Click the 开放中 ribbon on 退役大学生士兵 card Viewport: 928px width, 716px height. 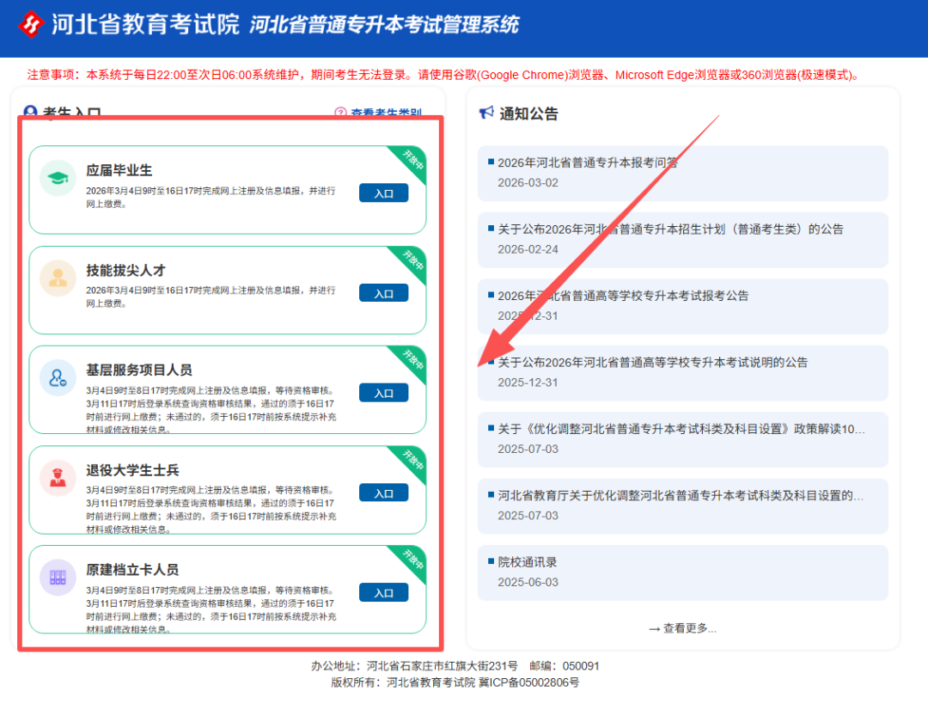pyautogui.click(x=412, y=460)
